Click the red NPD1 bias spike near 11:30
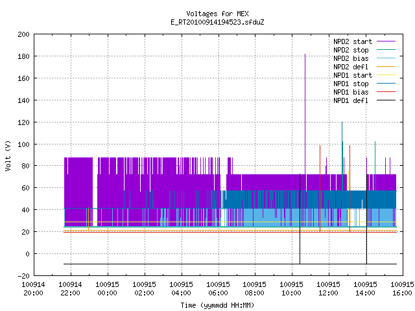The height and width of the screenshot is (311, 415). [x=320, y=189]
